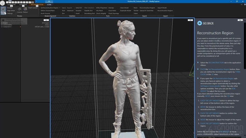The width and height of the screenshot is (246, 138).
Task: Open the 3D view-mode dropdown in viewport corner
Action: [190, 20]
